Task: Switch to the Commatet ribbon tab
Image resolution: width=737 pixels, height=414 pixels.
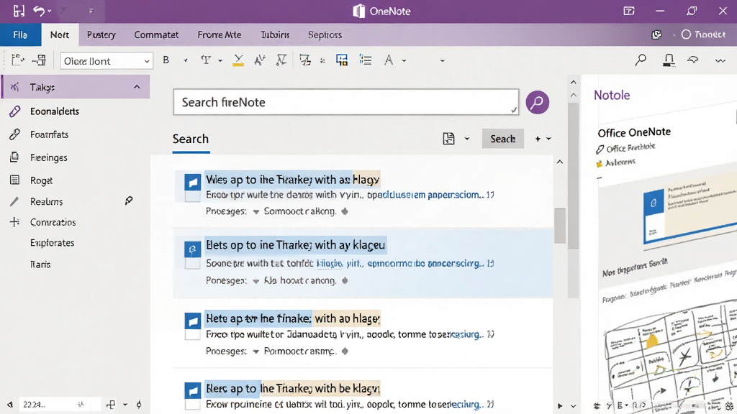Action: tap(156, 34)
